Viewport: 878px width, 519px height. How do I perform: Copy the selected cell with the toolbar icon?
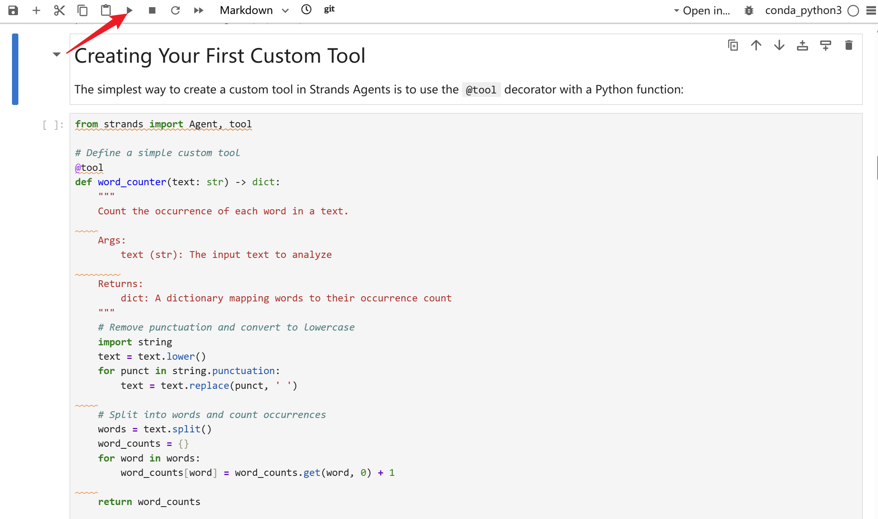point(83,10)
